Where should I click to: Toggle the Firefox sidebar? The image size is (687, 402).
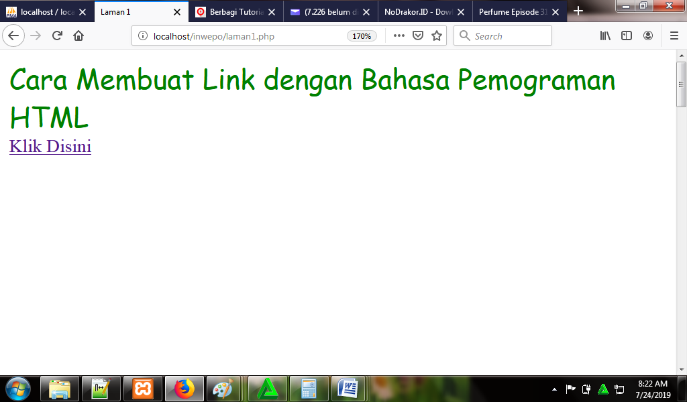627,36
